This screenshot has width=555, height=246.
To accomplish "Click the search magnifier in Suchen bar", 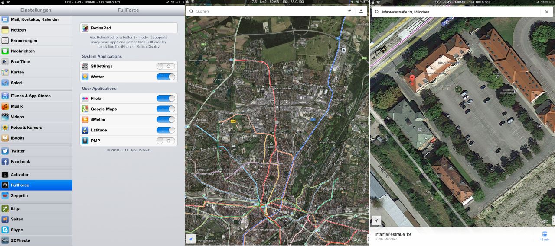I will point(192,11).
